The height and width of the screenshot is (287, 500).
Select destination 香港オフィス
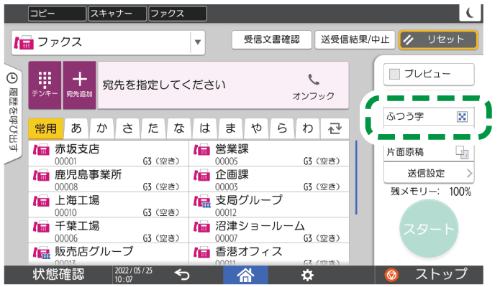click(269, 254)
